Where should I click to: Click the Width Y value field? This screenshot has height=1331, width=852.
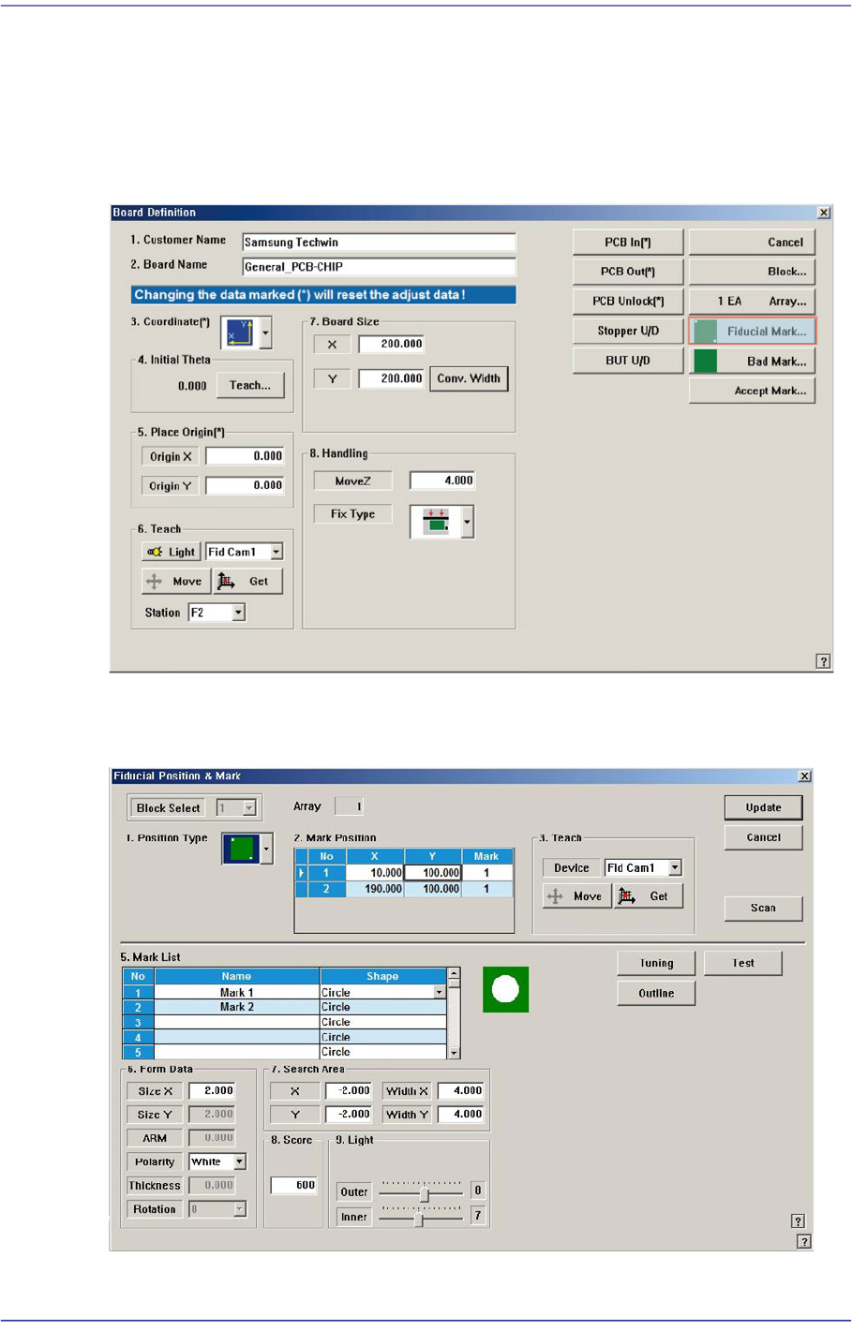pos(460,1114)
